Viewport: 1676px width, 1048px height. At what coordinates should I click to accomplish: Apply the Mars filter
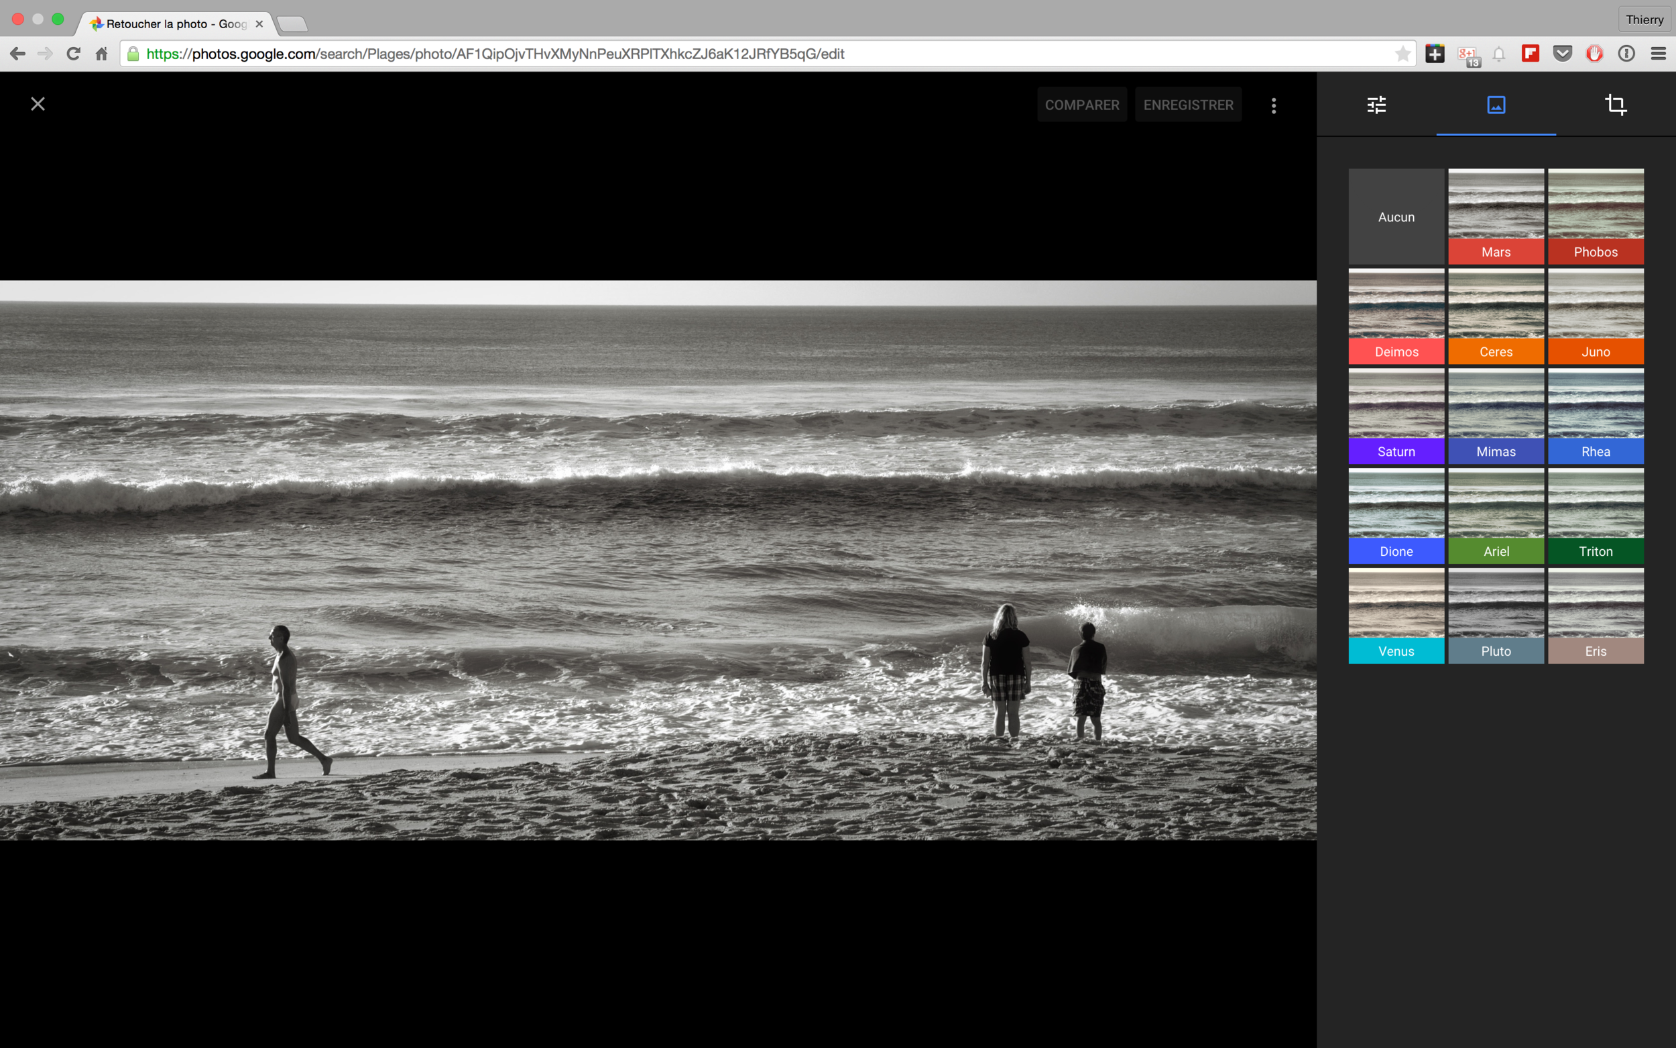tap(1495, 217)
